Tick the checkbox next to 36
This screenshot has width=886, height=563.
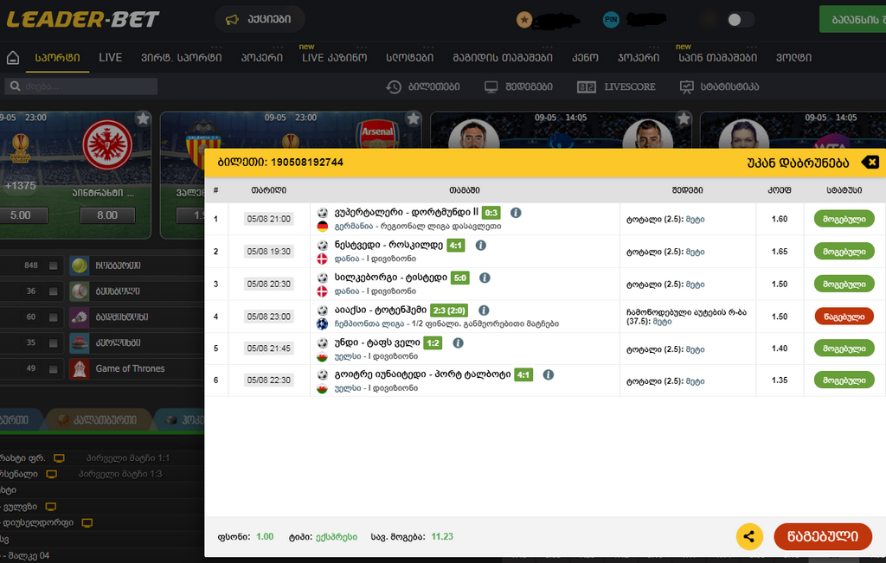53,291
